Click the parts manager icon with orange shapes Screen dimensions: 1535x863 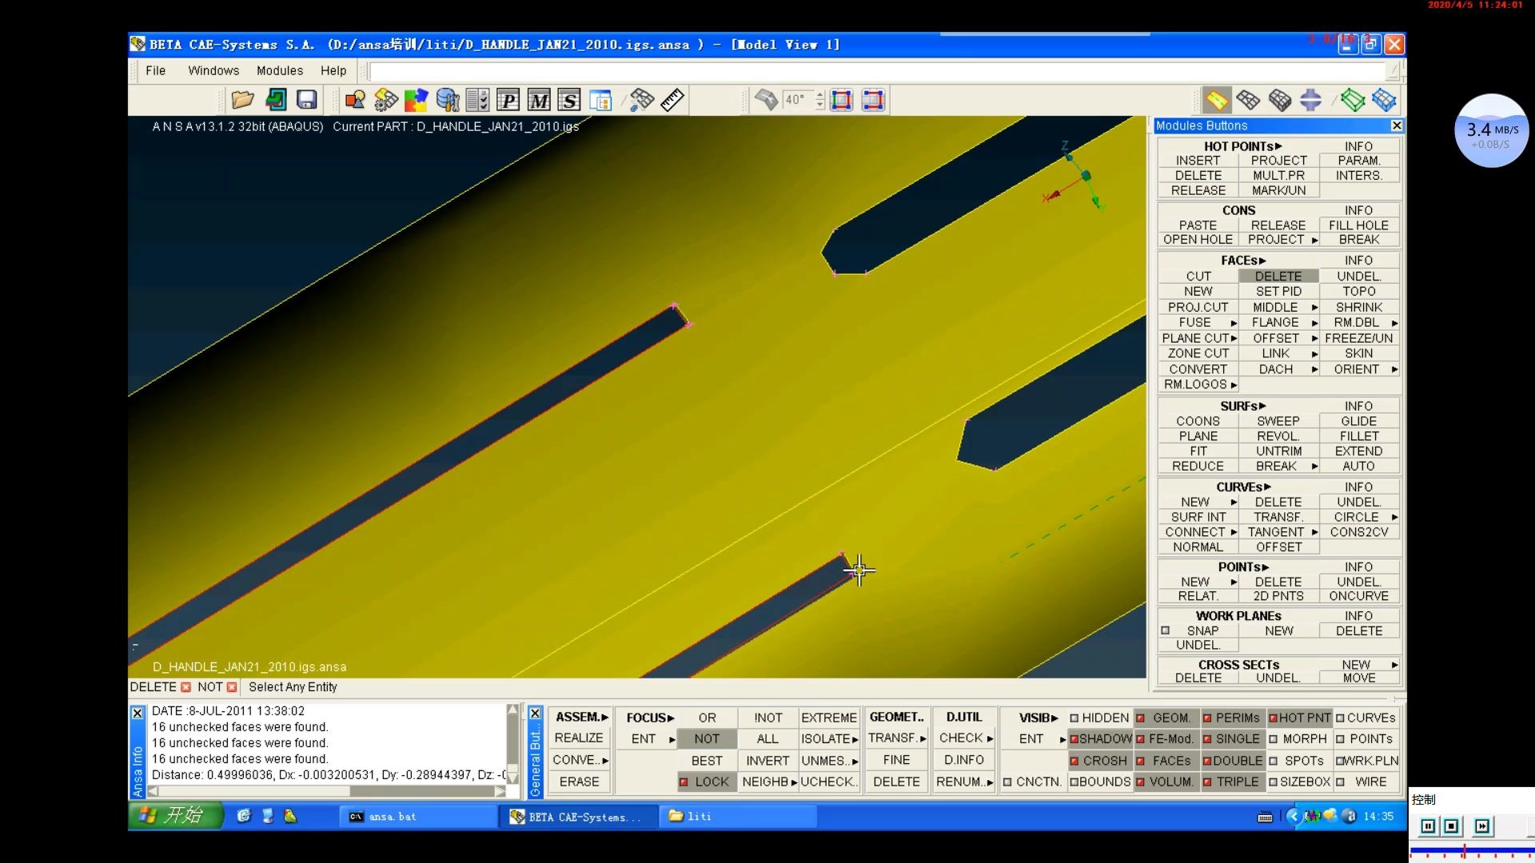click(355, 100)
